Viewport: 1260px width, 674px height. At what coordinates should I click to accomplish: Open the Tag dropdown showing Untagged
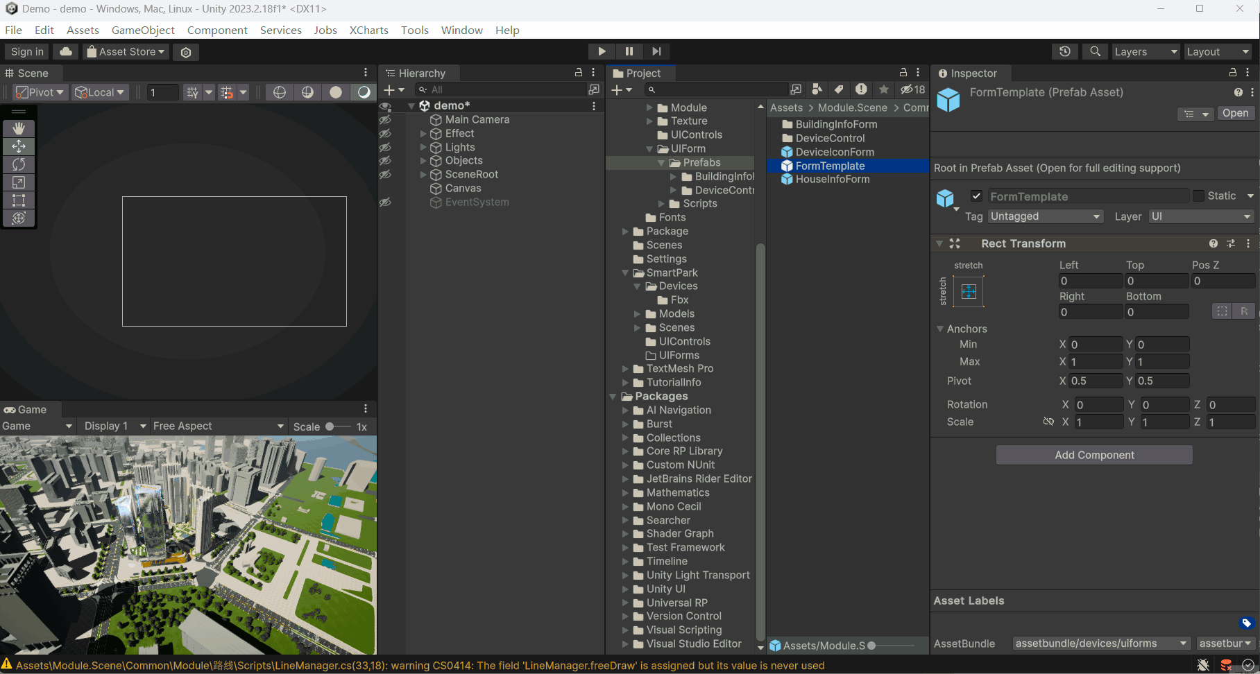pos(1045,216)
